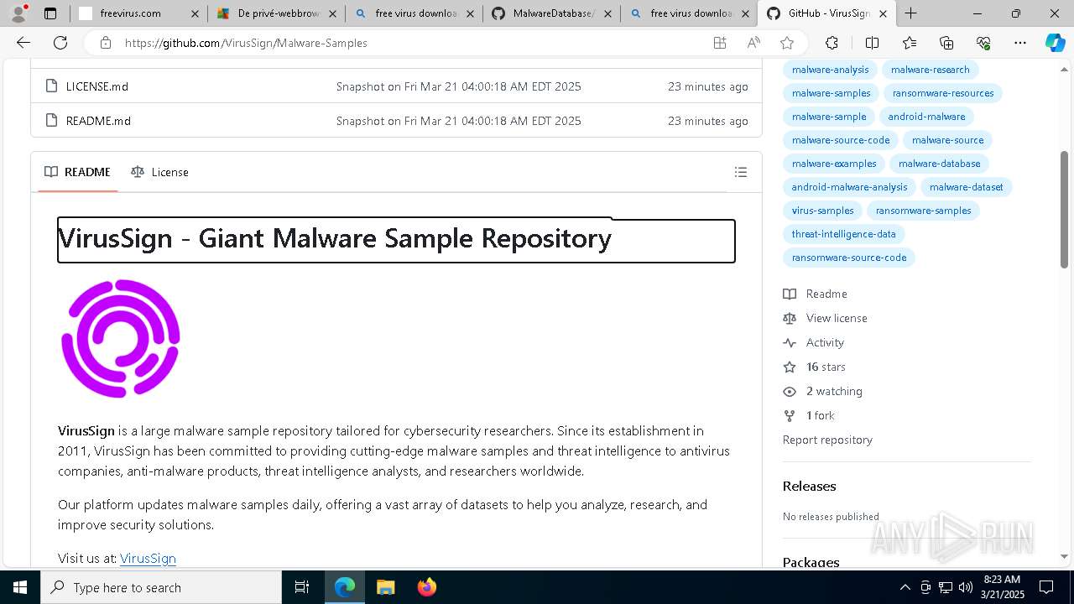This screenshot has height=604, width=1074.
Task: Click Report repository
Action: point(827,440)
